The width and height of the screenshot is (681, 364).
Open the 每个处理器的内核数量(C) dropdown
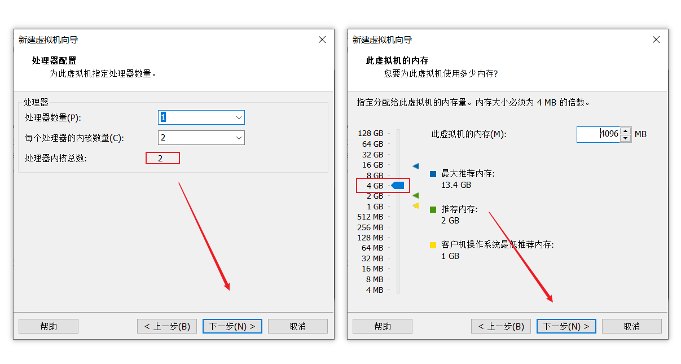click(240, 138)
